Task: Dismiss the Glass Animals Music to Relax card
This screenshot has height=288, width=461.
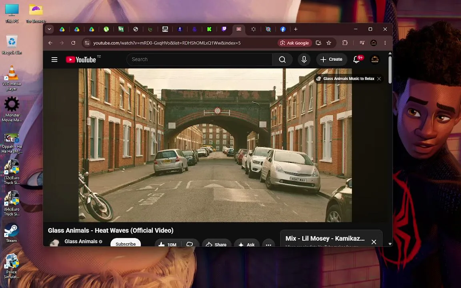Action: point(379,79)
